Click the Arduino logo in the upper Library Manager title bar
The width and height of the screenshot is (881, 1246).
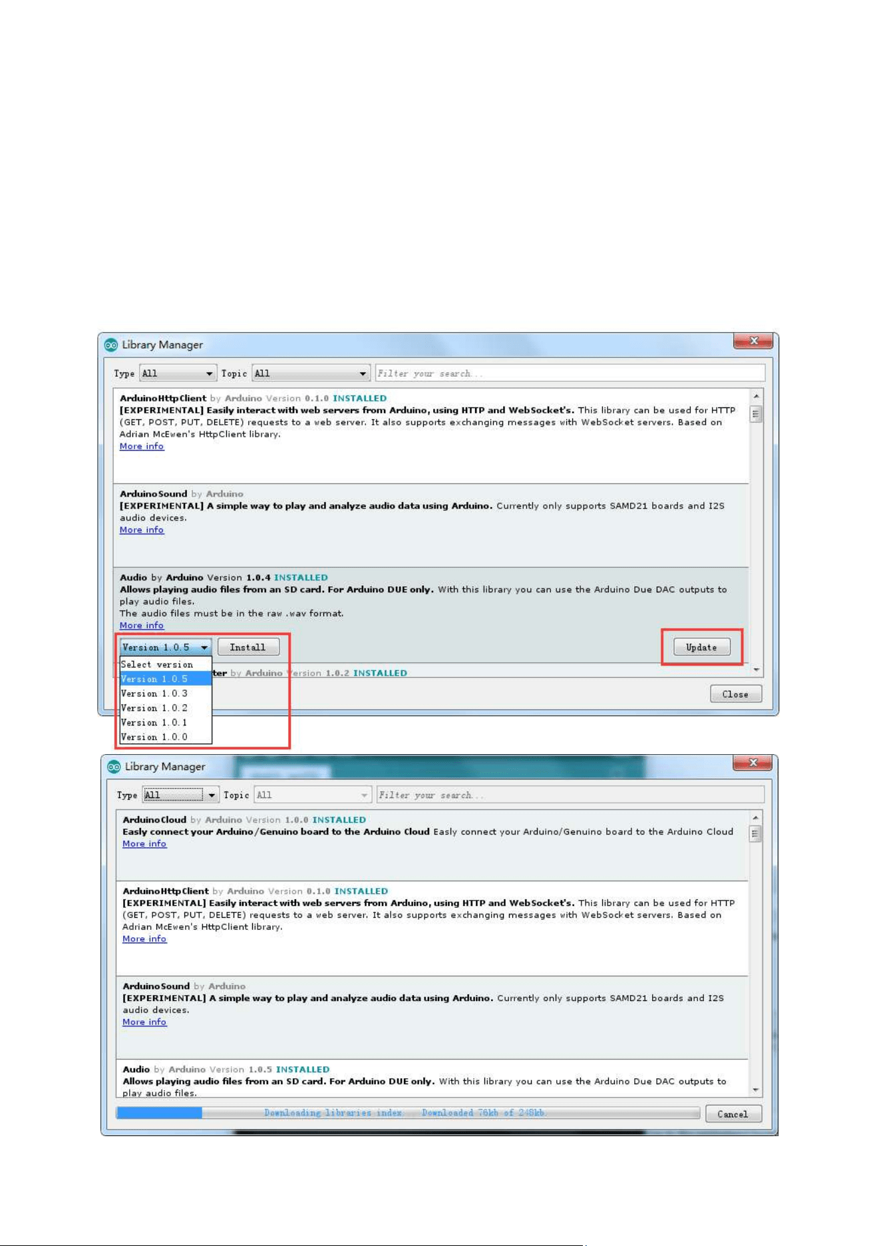pos(111,345)
